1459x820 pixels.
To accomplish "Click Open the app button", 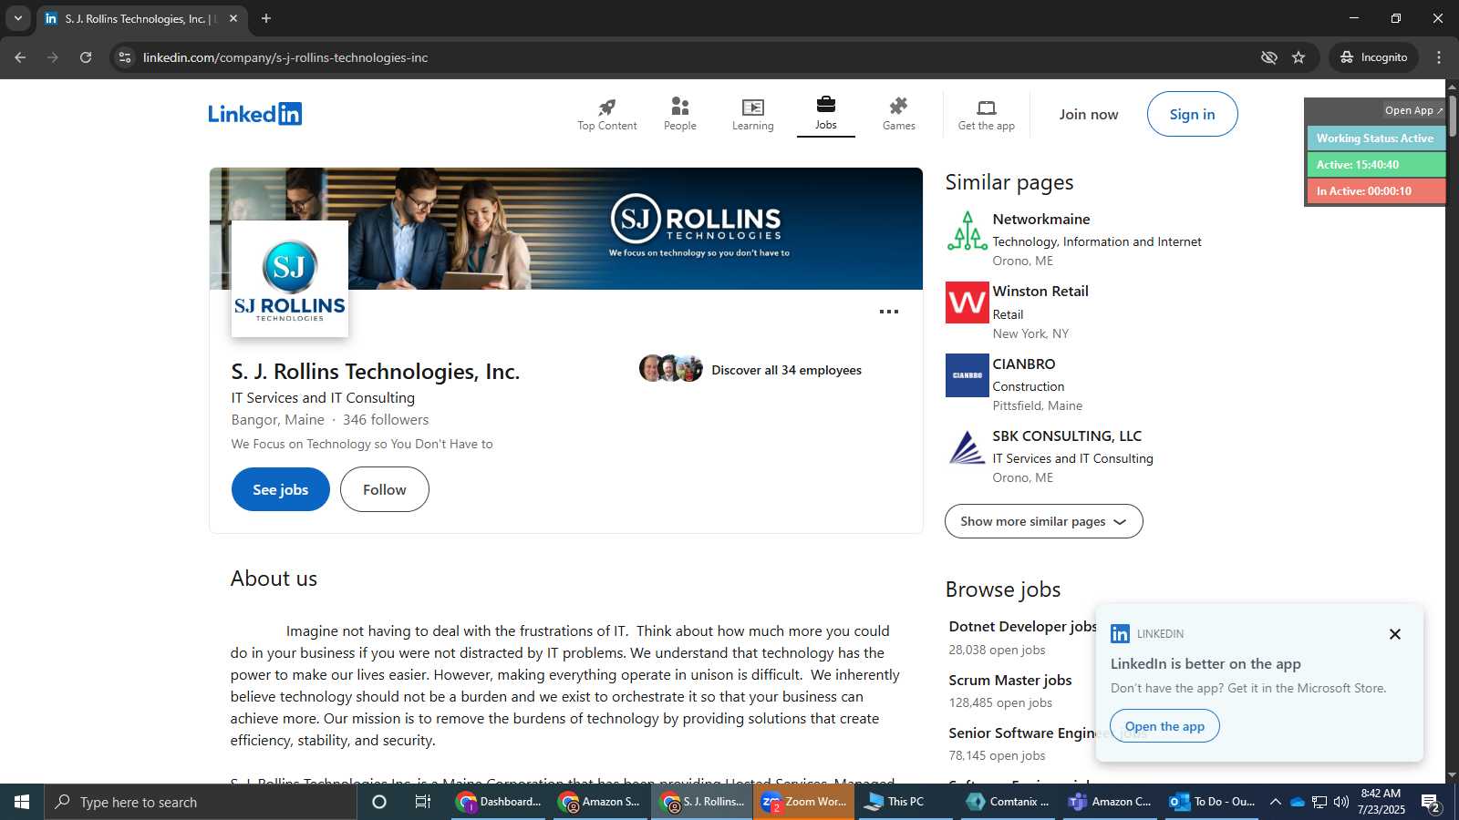I will [x=1164, y=726].
